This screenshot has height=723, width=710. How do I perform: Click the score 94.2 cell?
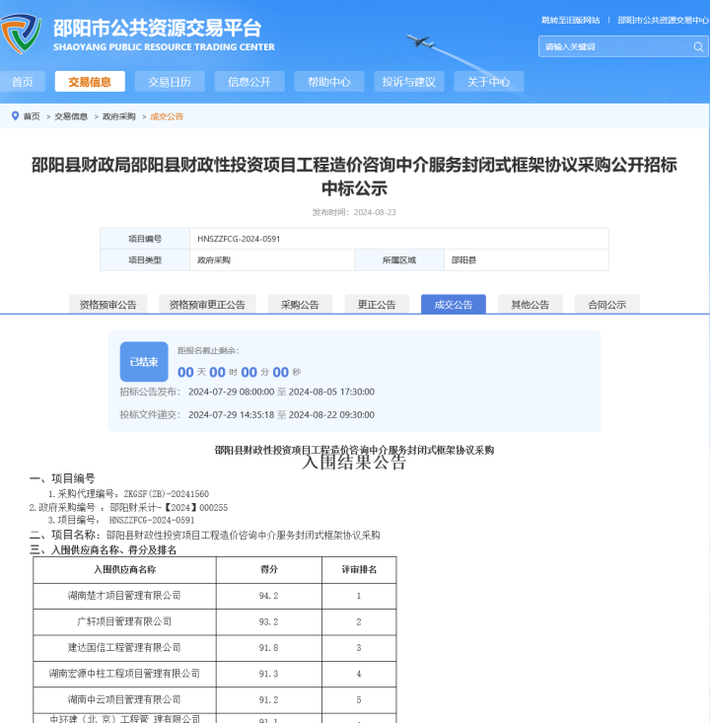(269, 596)
